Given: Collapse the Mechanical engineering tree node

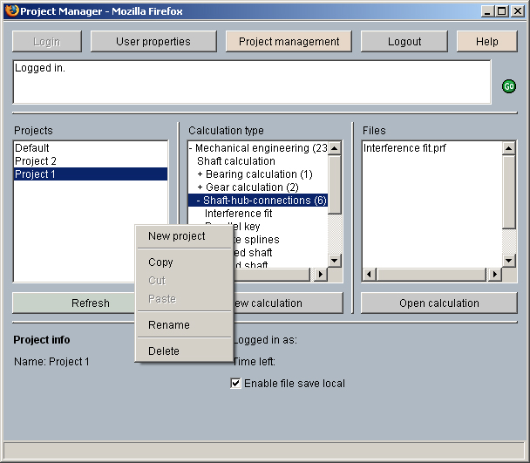Looking at the screenshot, I should 191,148.
